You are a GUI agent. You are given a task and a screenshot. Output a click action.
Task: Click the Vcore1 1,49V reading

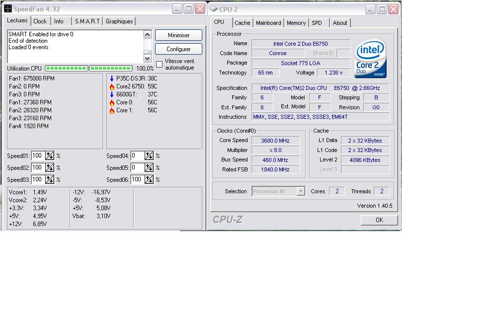[x=28, y=192]
